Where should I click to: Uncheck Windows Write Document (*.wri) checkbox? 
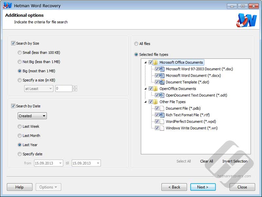click(x=157, y=128)
